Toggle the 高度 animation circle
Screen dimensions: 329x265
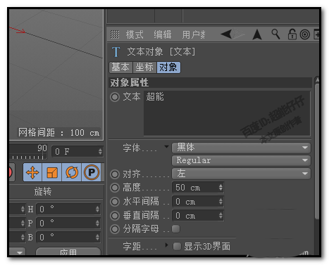(115, 188)
